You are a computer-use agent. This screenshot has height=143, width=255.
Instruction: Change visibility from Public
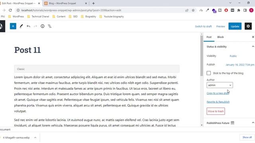(x=233, y=56)
